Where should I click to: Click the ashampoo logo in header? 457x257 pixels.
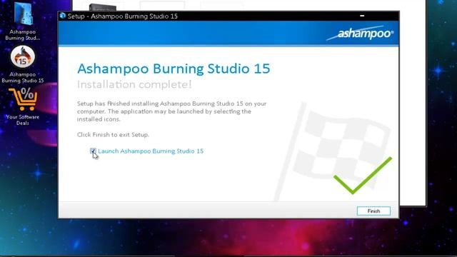click(x=360, y=34)
